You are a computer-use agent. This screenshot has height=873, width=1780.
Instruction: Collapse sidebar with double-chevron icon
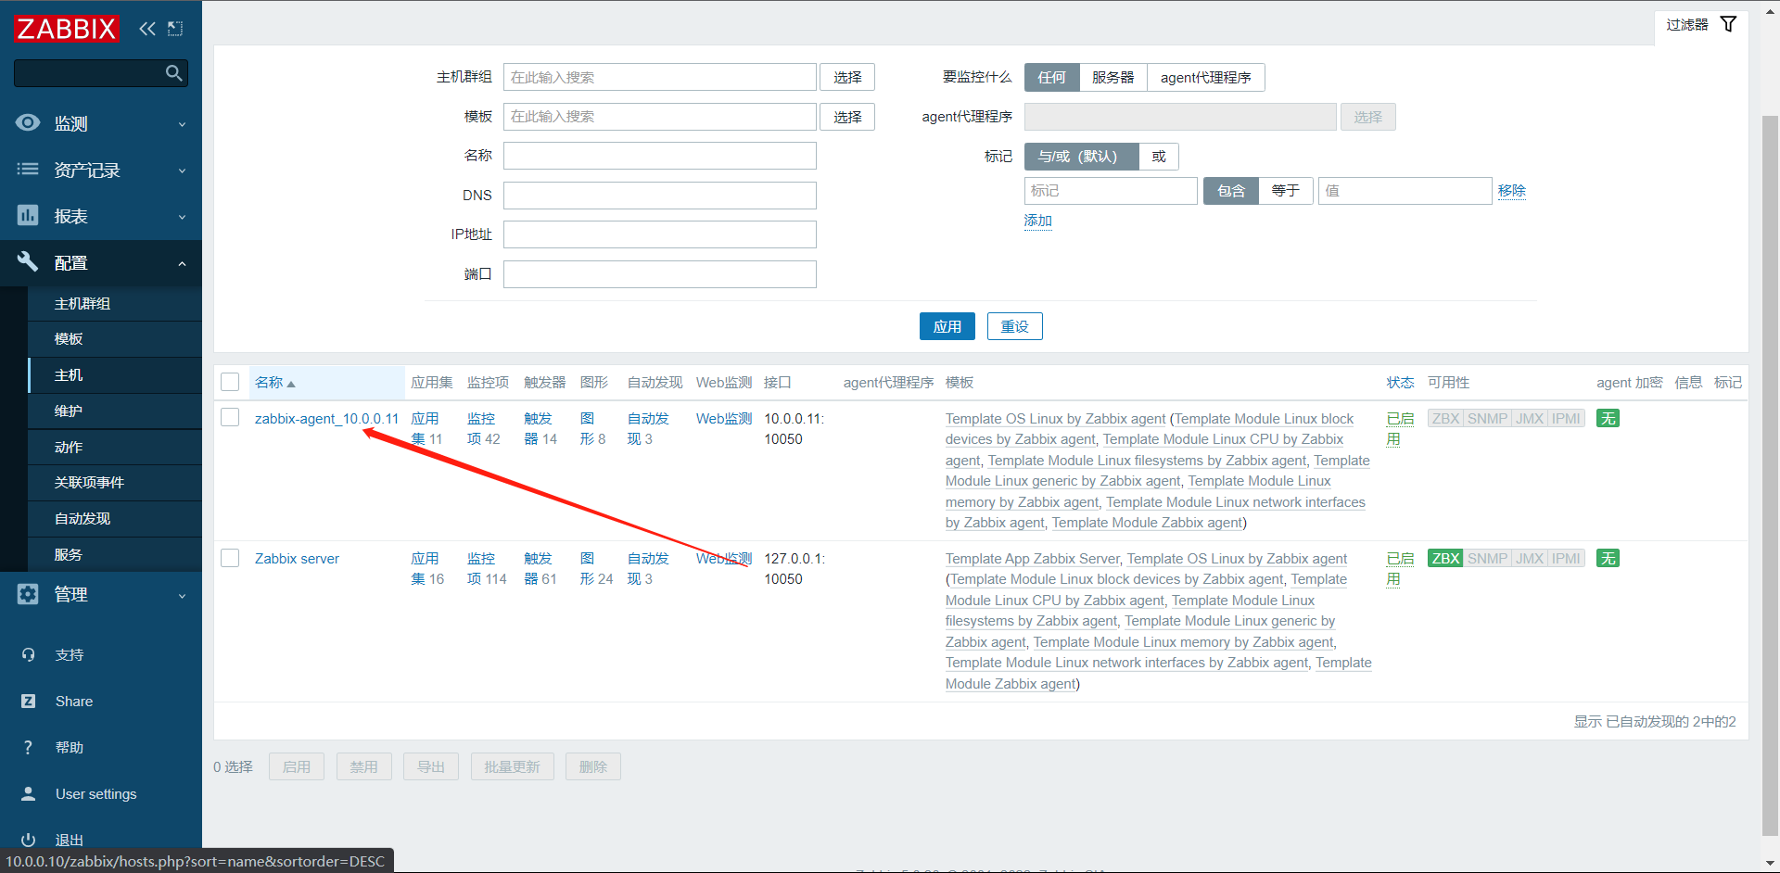coord(147,29)
